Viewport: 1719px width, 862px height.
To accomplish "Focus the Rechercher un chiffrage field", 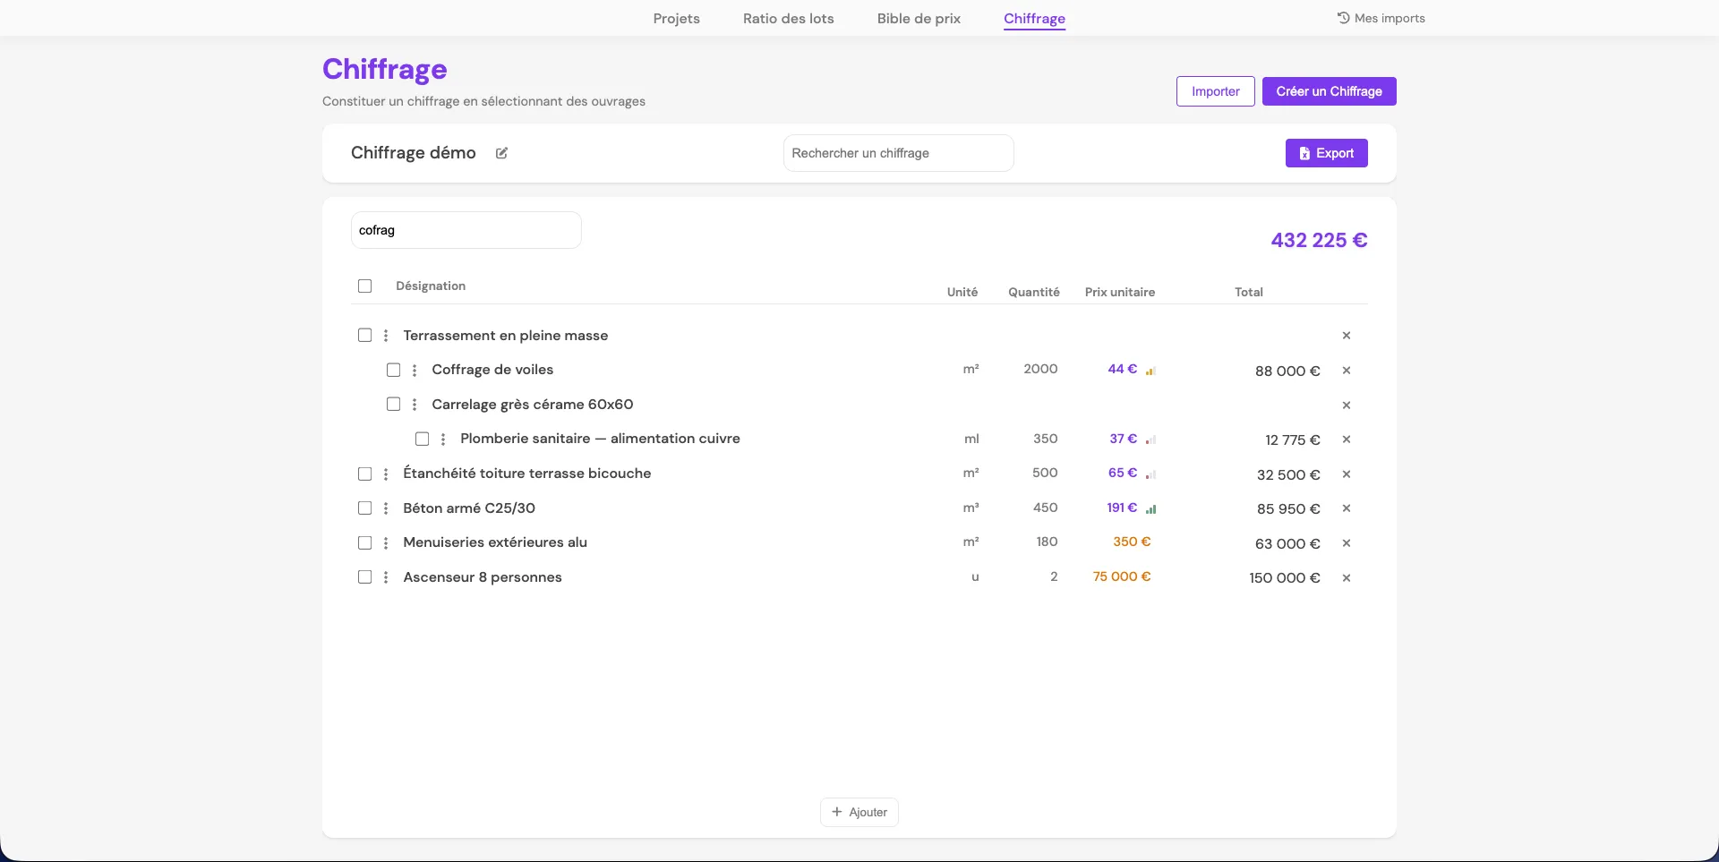I will click(x=898, y=153).
